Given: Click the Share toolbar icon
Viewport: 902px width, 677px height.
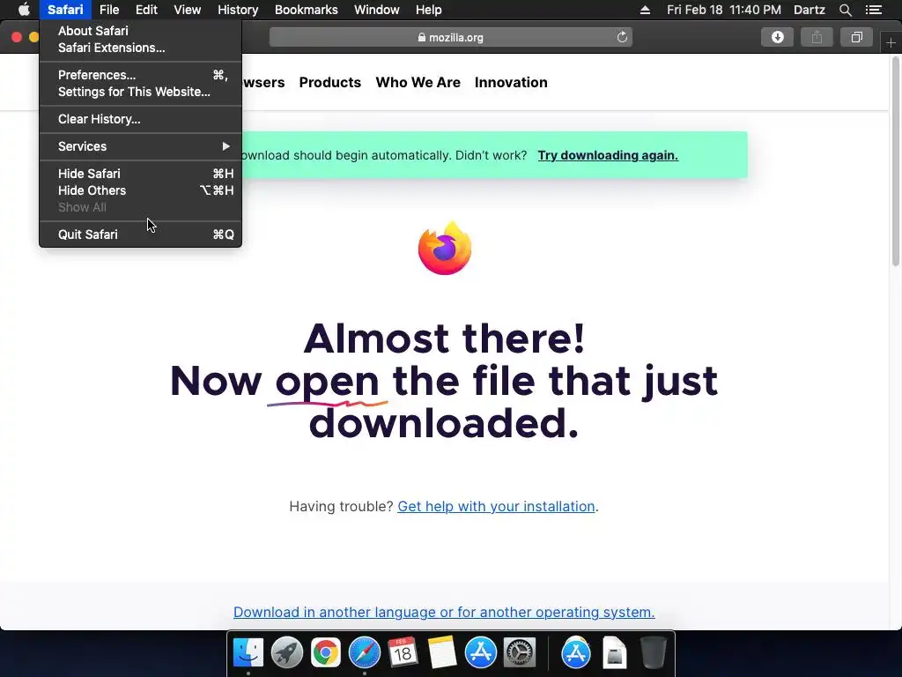Looking at the screenshot, I should (x=817, y=37).
